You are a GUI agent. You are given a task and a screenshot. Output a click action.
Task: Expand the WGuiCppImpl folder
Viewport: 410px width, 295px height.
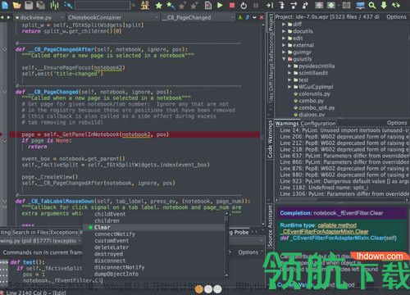(289, 87)
